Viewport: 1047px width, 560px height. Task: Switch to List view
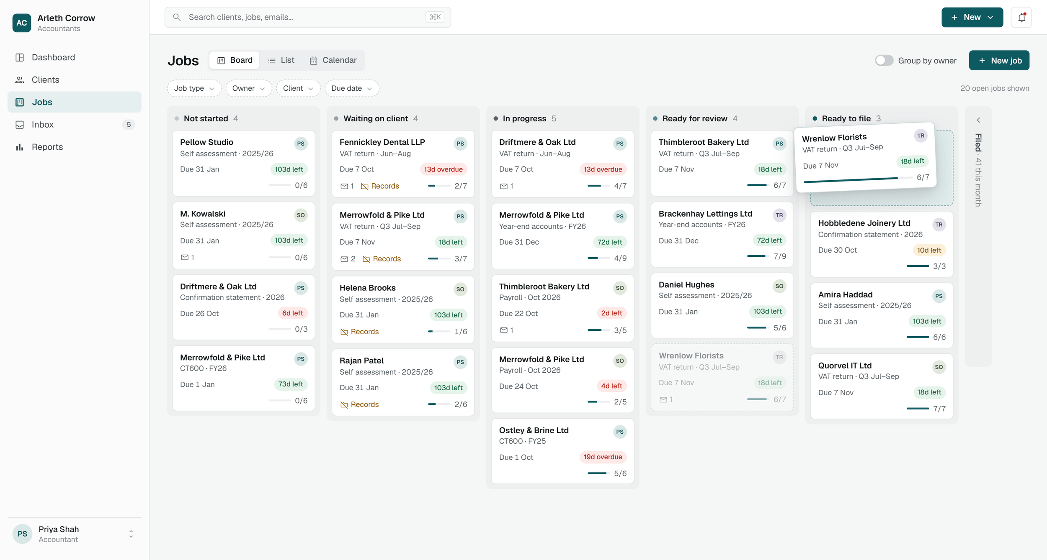(281, 60)
